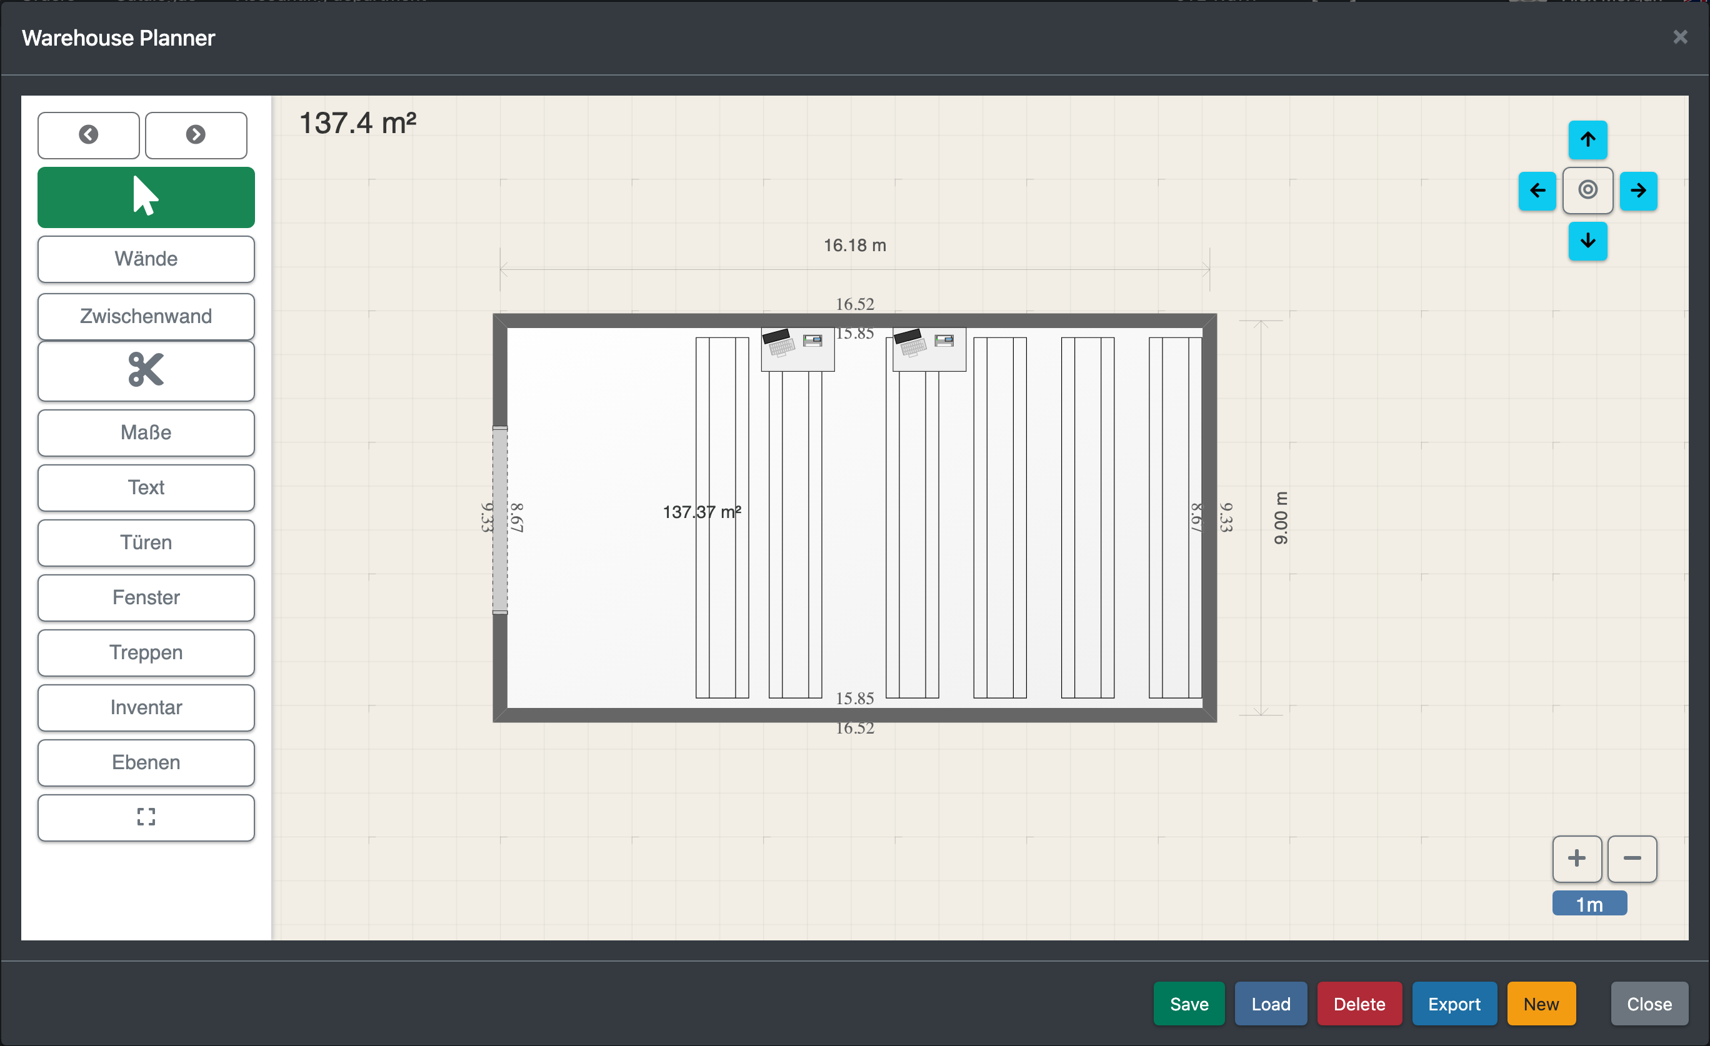Select the rightmost shelf rack by the wall
Viewport: 1710px width, 1046px height.
coord(1175,517)
